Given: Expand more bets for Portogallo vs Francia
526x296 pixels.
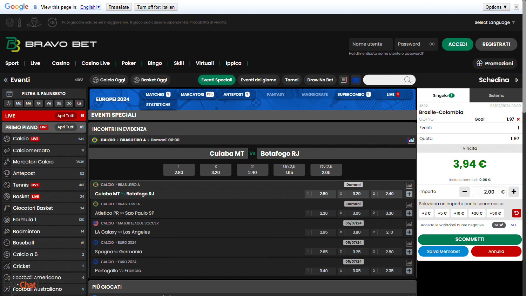Looking at the screenshot, I should [x=409, y=271].
